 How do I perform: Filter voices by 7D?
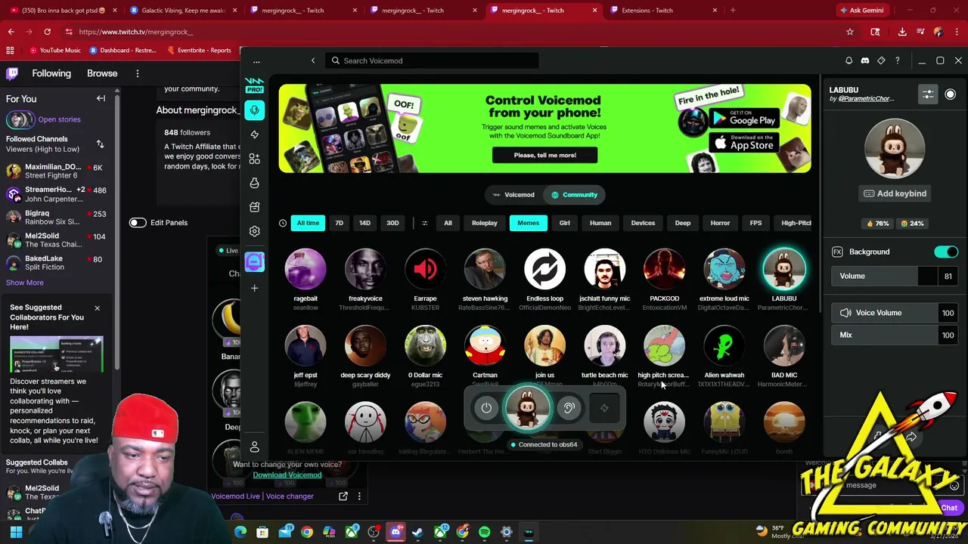pyautogui.click(x=339, y=223)
